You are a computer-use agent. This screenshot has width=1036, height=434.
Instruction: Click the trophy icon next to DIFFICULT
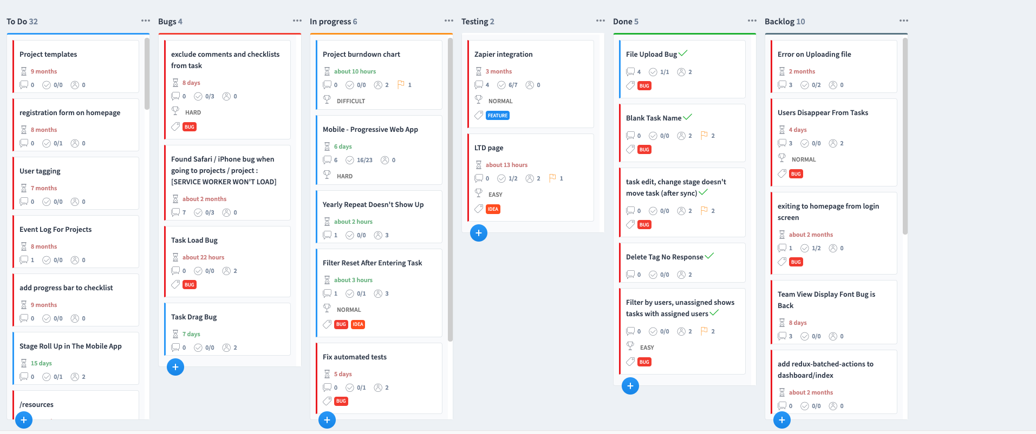327,99
